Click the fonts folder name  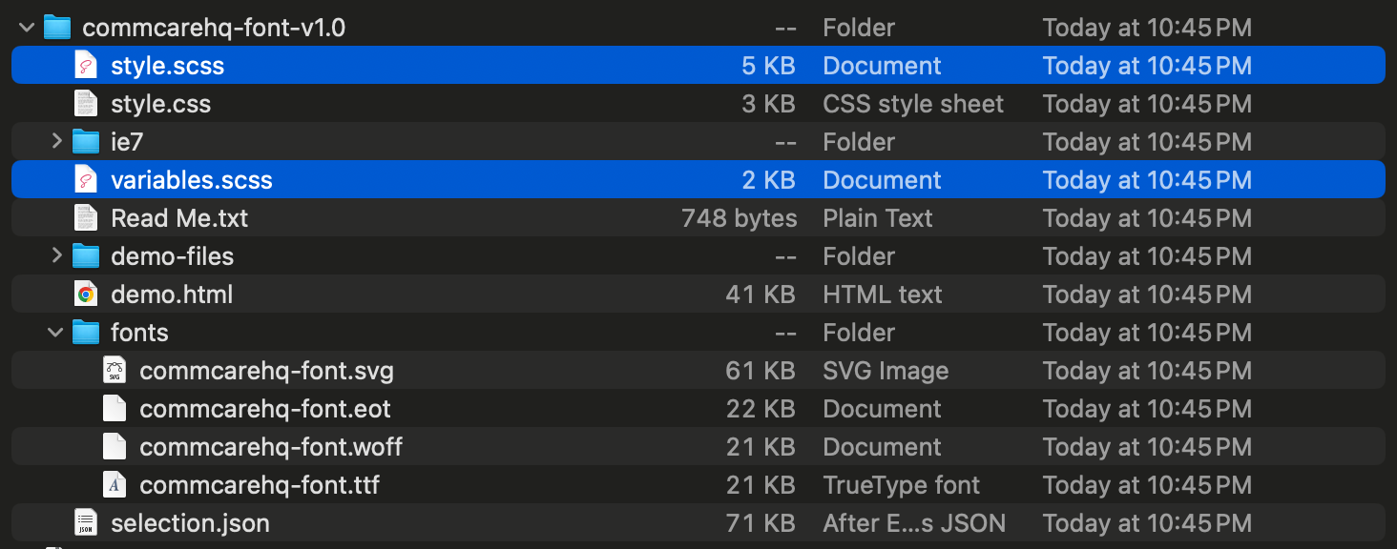click(139, 333)
